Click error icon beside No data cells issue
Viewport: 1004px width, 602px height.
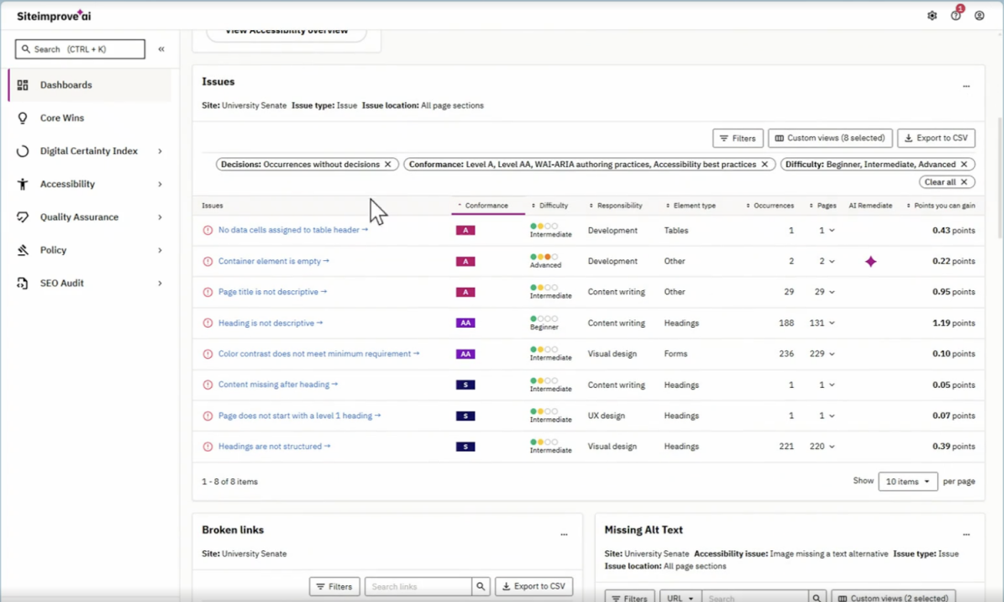pos(207,230)
